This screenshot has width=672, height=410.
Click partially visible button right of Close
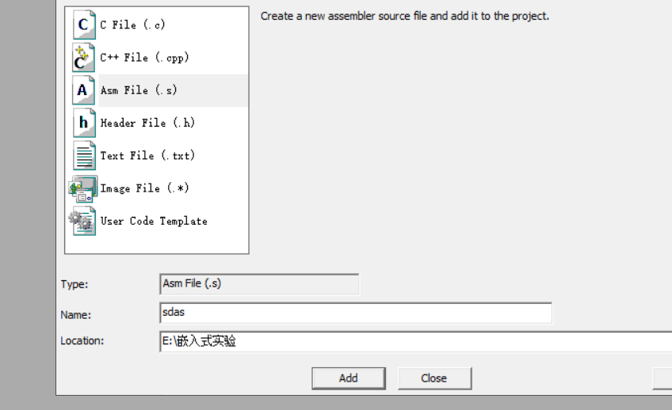[x=662, y=378]
